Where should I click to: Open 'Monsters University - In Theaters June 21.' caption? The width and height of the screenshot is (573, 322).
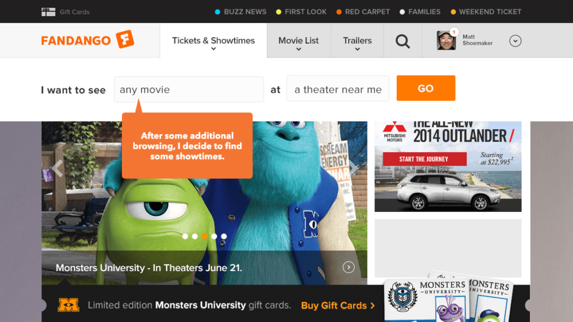149,268
